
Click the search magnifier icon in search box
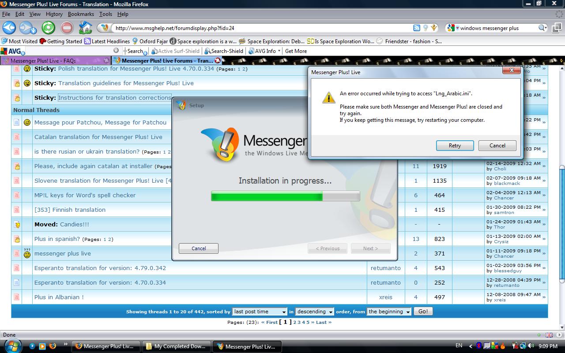542,28
